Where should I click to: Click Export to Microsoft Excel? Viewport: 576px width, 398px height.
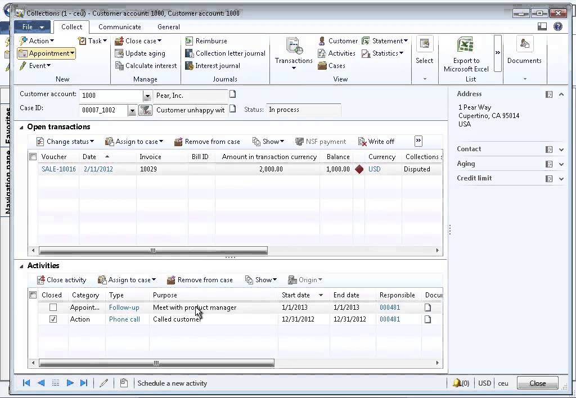click(x=466, y=55)
